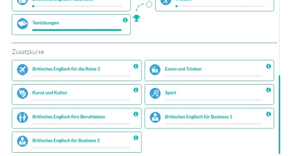Click the handshake icon for Berufsleben course
The image size is (292, 156).
click(x=23, y=117)
